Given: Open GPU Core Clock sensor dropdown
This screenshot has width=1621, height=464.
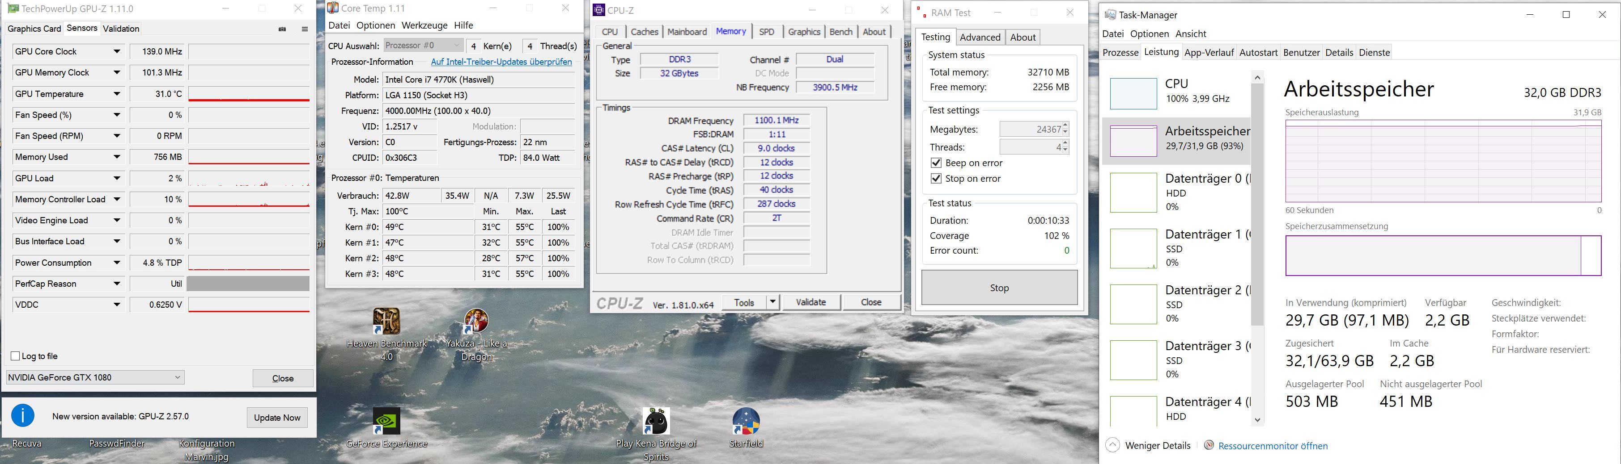Looking at the screenshot, I should 116,51.
